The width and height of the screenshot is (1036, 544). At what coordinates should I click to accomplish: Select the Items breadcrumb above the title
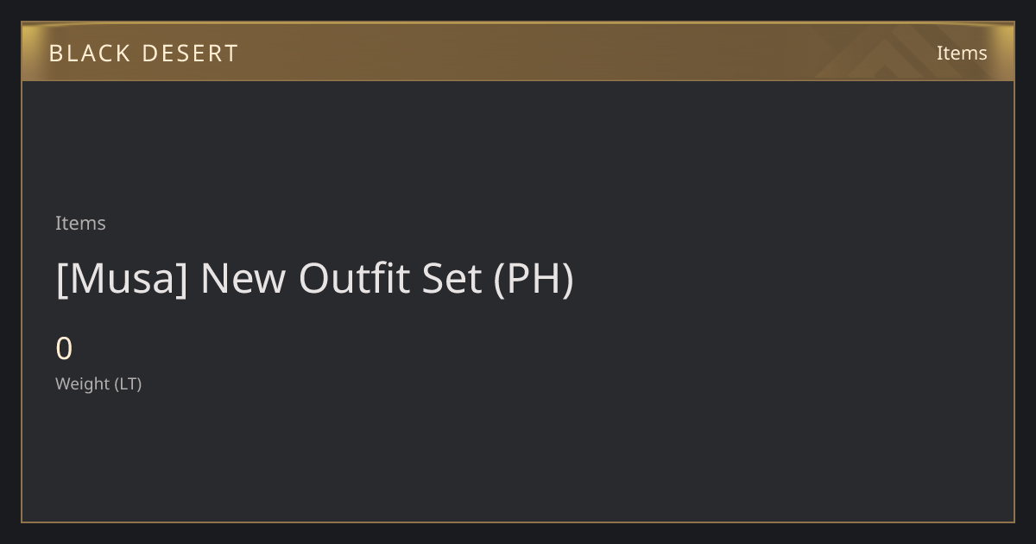80,223
